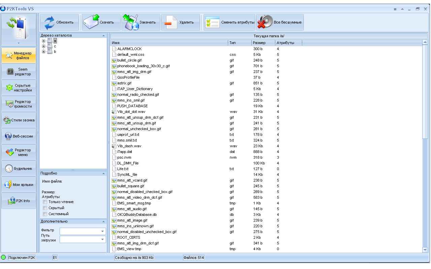
Task: Click the E1 status bar entry
Action: [55, 258]
